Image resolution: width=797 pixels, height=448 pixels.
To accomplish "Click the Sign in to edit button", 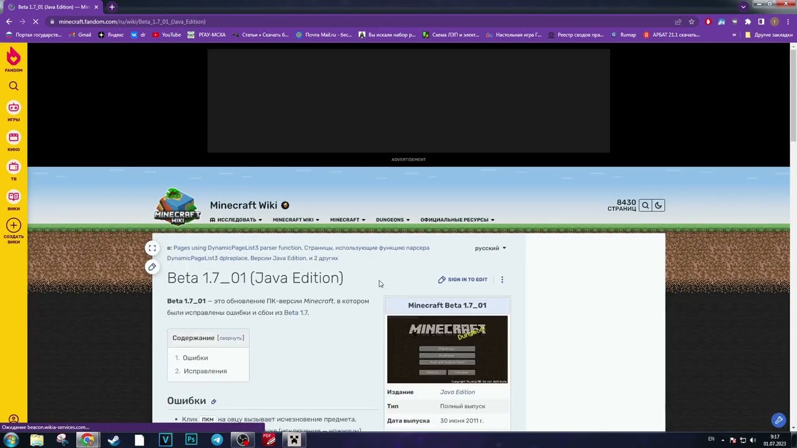I will (463, 279).
